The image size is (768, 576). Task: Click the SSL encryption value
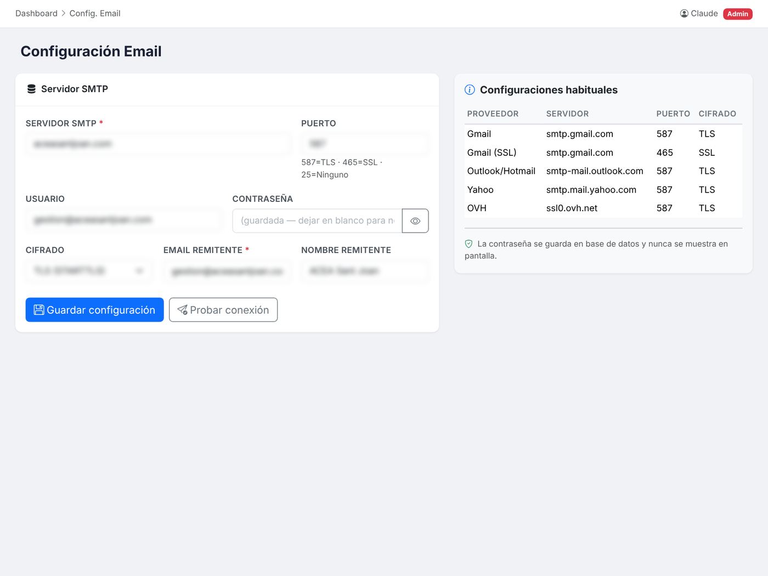(x=707, y=153)
